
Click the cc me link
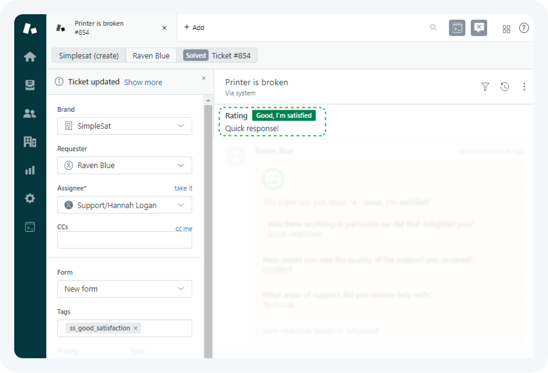(x=184, y=229)
